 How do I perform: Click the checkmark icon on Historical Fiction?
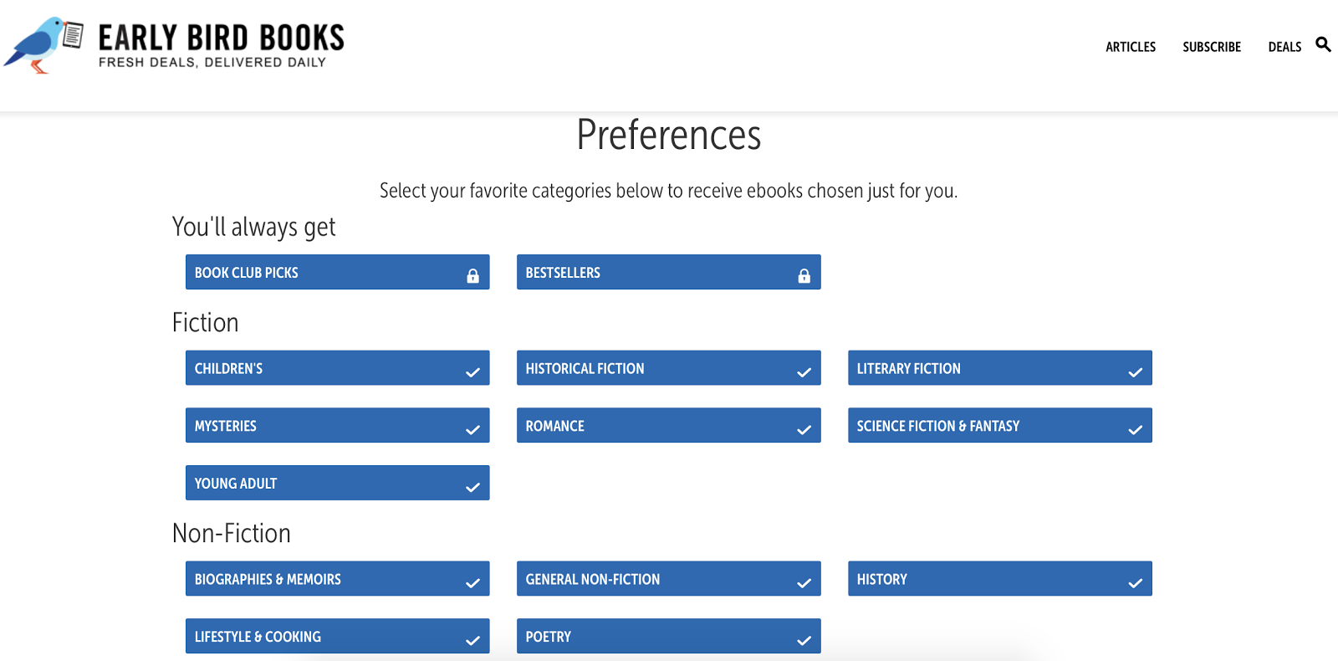coord(804,372)
